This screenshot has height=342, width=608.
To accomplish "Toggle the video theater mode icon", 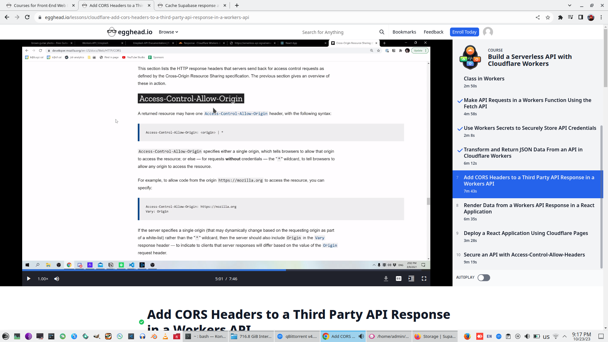I will pyautogui.click(x=411, y=279).
